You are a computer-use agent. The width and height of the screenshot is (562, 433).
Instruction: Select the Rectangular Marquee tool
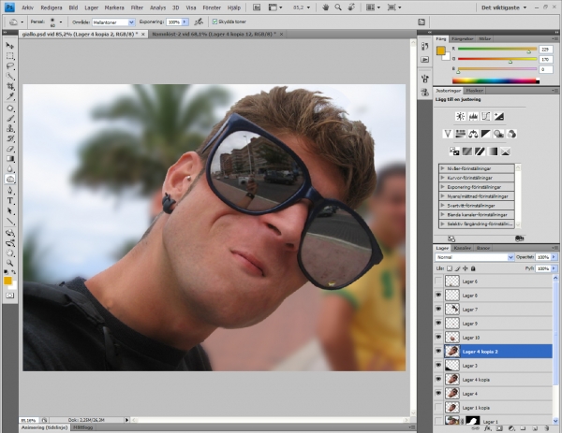pos(10,56)
